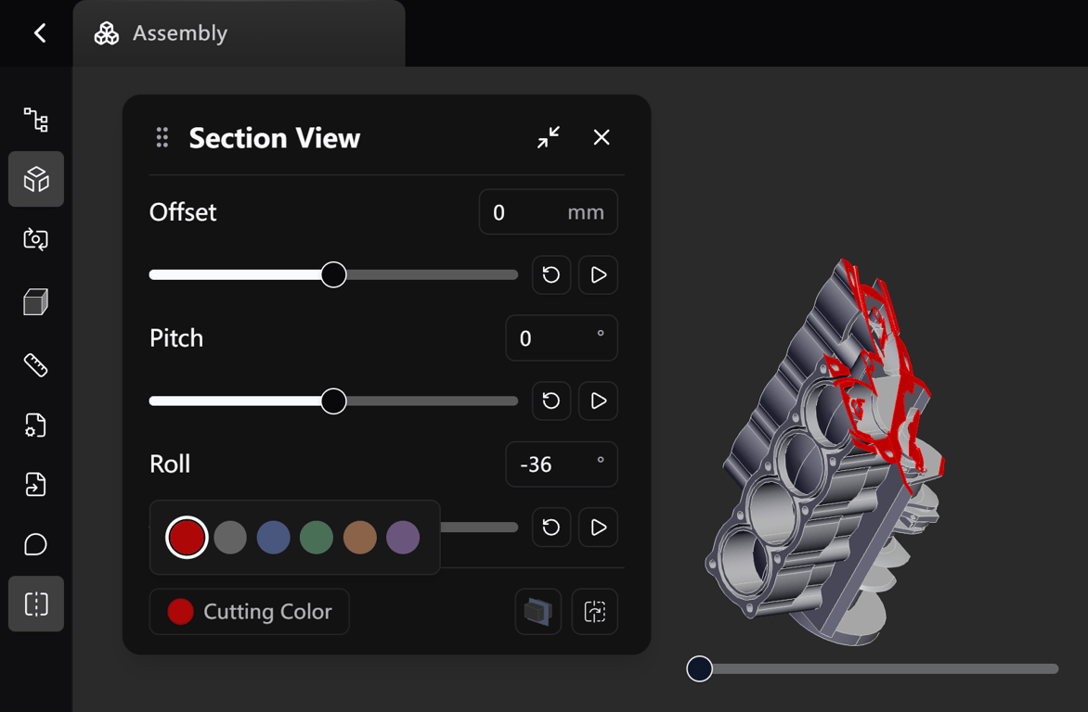Viewport: 1088px width, 712px height.
Task: Click the Offset slider handle
Action: point(334,274)
